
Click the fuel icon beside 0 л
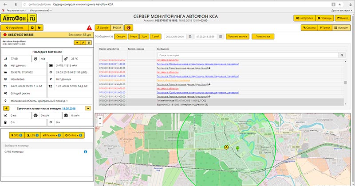pos(5,122)
